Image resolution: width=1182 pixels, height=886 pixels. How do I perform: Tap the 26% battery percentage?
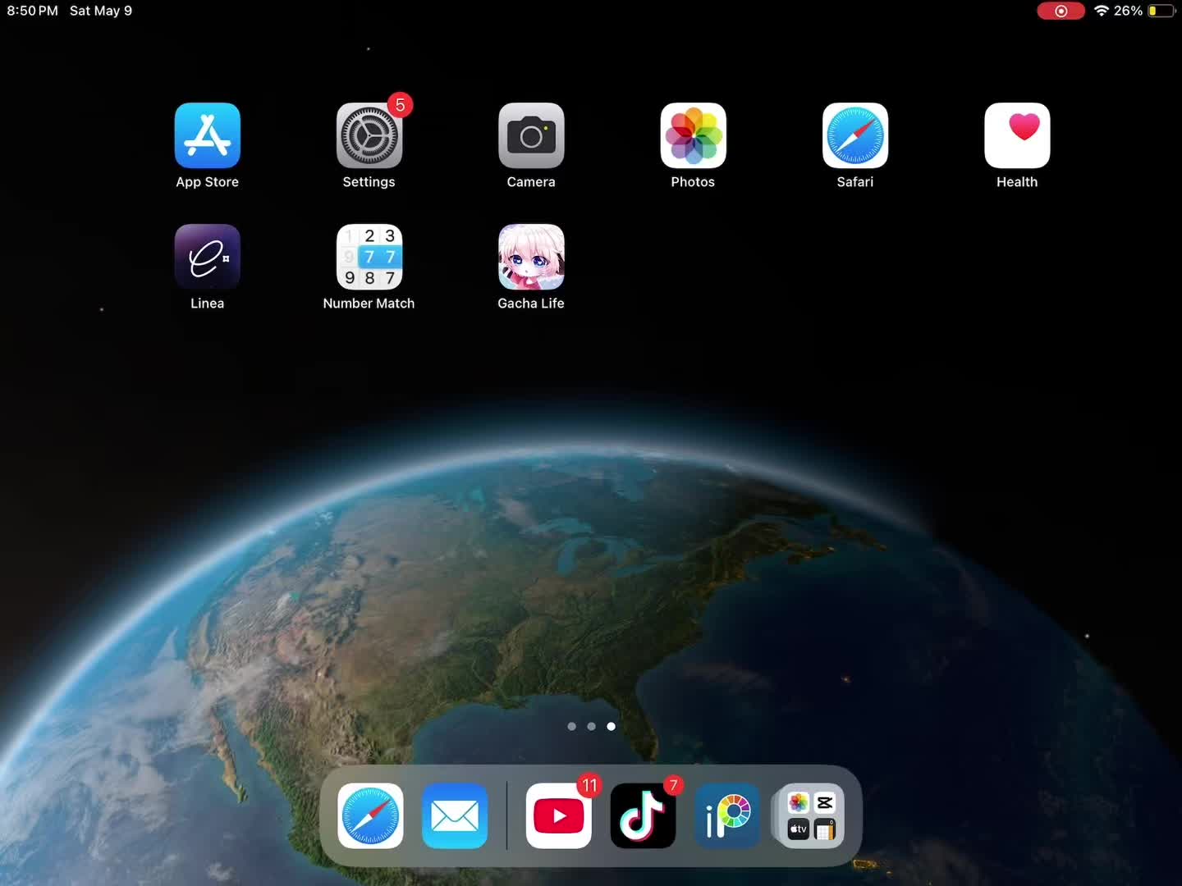tap(1128, 11)
